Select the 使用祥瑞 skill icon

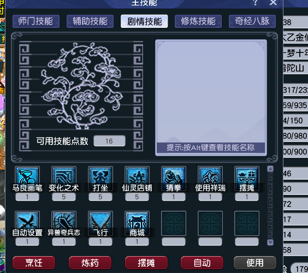[x=210, y=179]
